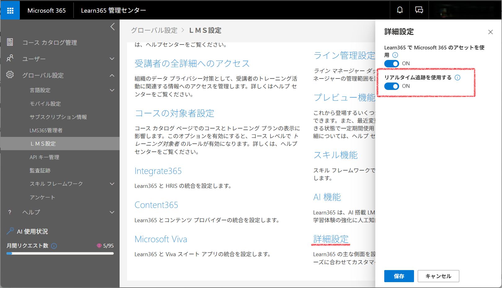
Task: Show info for Microsoft 365 assets setting
Action: click(395, 55)
